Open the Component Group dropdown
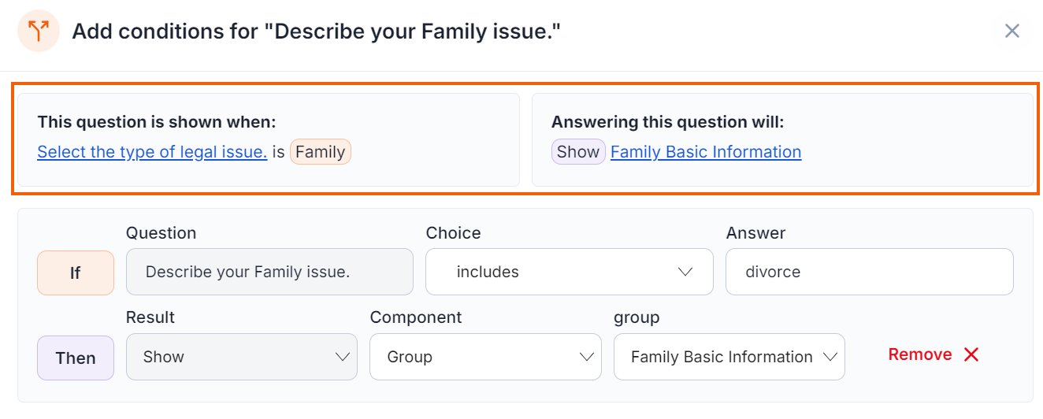Viewport: 1043px width, 419px height. (x=485, y=357)
